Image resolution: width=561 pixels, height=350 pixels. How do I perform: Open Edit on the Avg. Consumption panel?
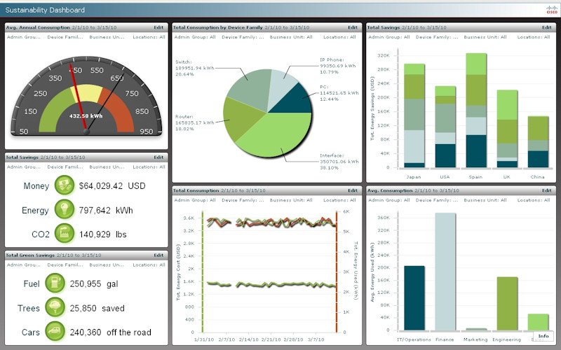546,190
